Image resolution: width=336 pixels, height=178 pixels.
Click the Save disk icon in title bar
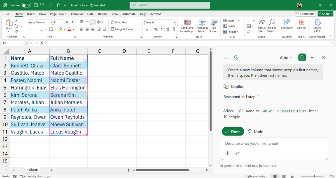click(36, 5)
